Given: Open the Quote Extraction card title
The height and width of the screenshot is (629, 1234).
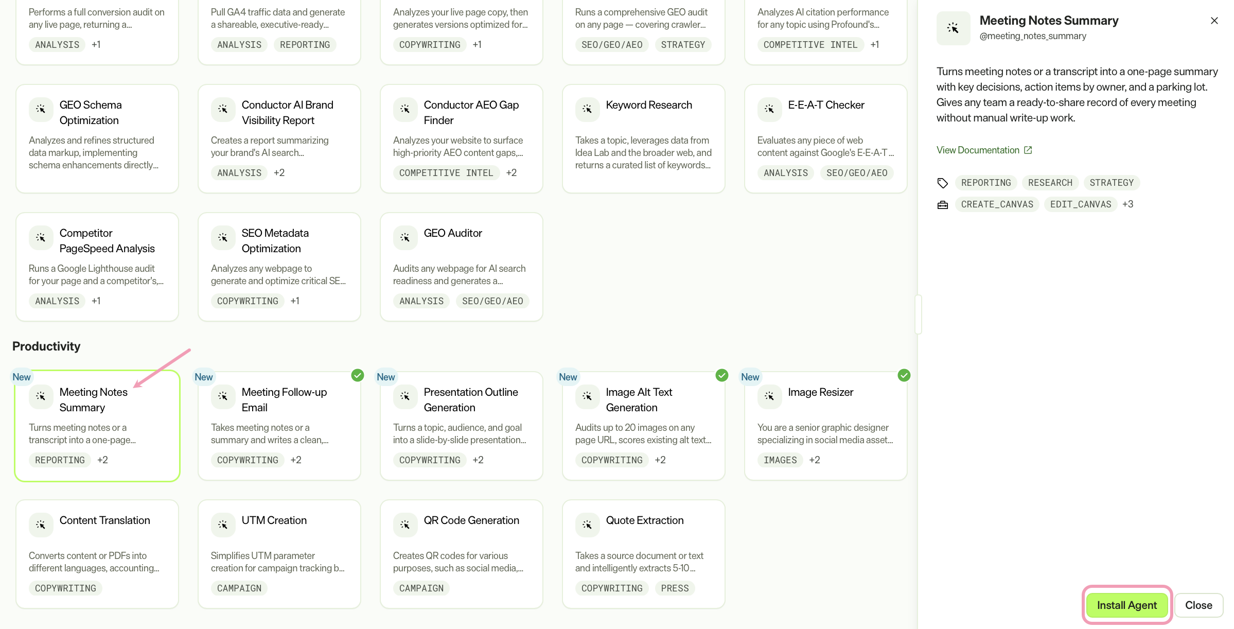Looking at the screenshot, I should pos(645,520).
